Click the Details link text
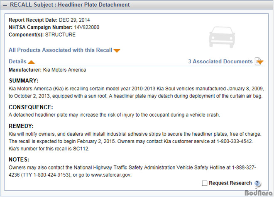This screenshot has height=197, width=274. 17,61
